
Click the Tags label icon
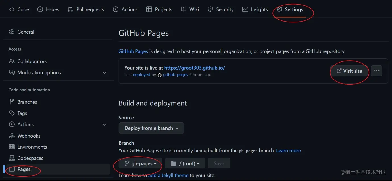(12, 113)
